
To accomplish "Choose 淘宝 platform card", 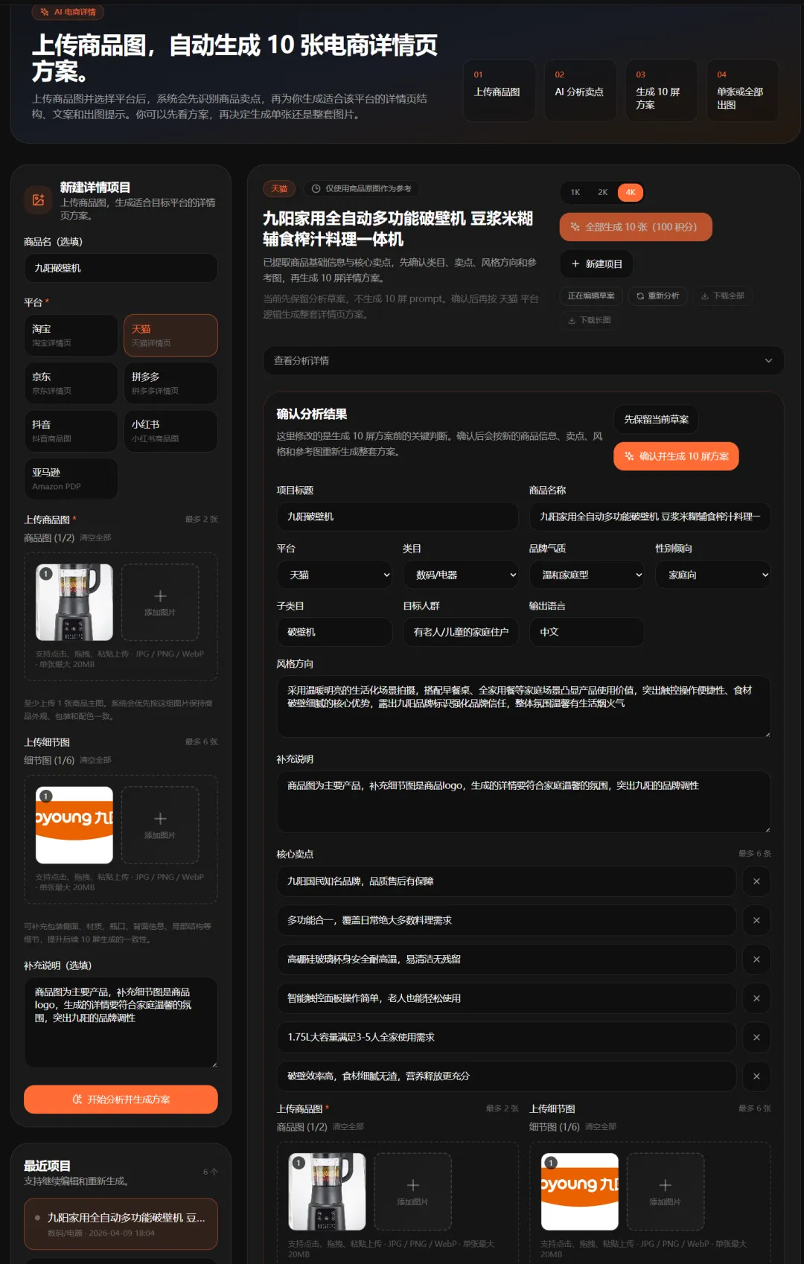I will pyautogui.click(x=71, y=335).
